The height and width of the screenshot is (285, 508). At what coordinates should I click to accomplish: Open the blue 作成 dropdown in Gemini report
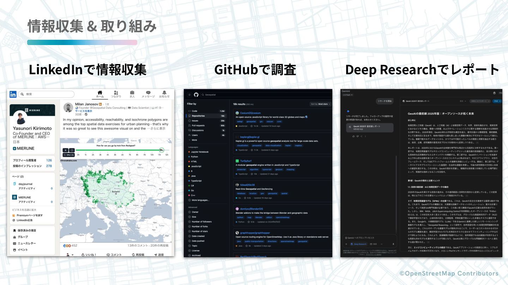click(x=497, y=101)
